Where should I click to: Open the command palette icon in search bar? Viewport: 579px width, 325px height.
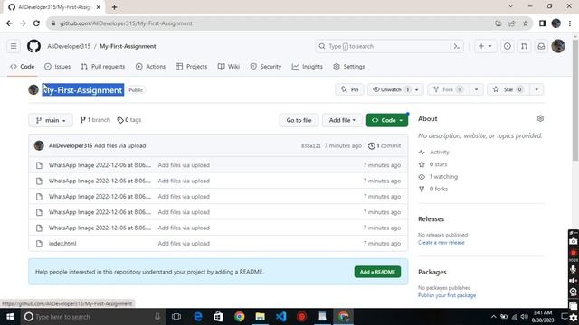457,46
